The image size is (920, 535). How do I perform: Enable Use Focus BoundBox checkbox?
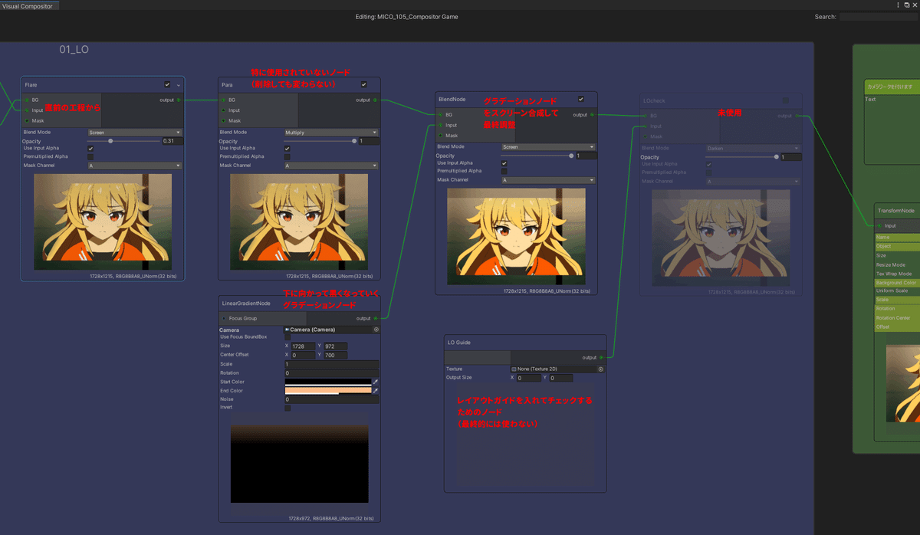287,336
